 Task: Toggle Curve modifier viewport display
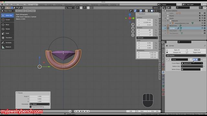[x=194, y=60]
